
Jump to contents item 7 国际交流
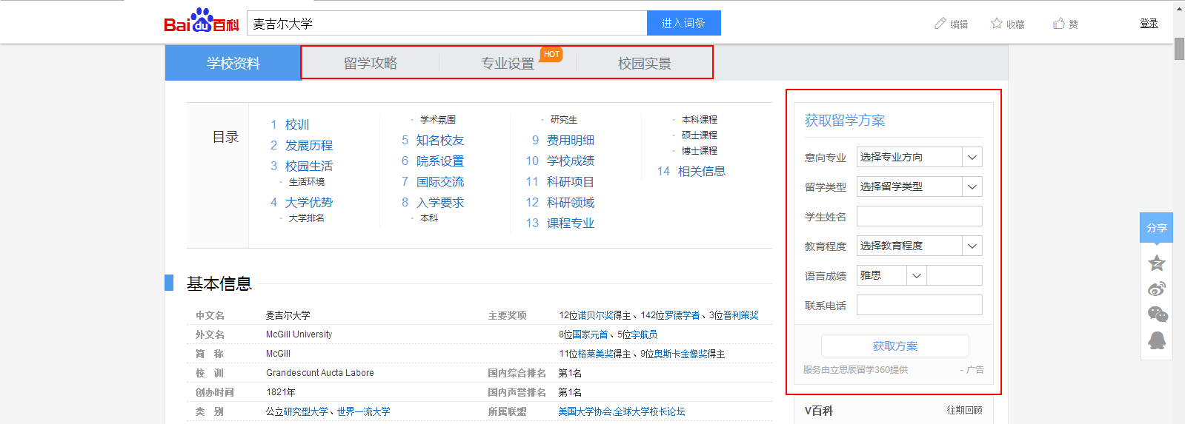point(439,181)
